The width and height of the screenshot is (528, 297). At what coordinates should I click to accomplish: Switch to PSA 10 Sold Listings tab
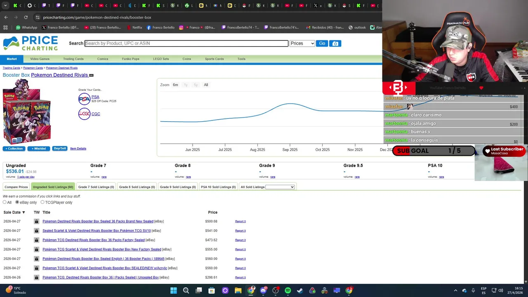(x=218, y=187)
